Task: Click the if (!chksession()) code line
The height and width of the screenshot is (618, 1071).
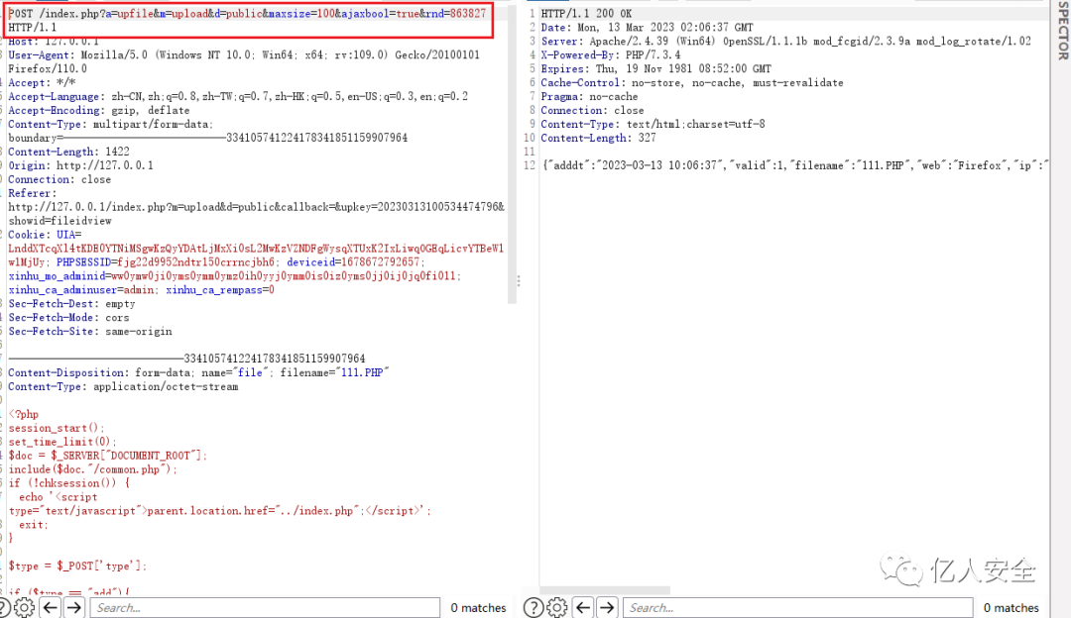Action: point(68,483)
